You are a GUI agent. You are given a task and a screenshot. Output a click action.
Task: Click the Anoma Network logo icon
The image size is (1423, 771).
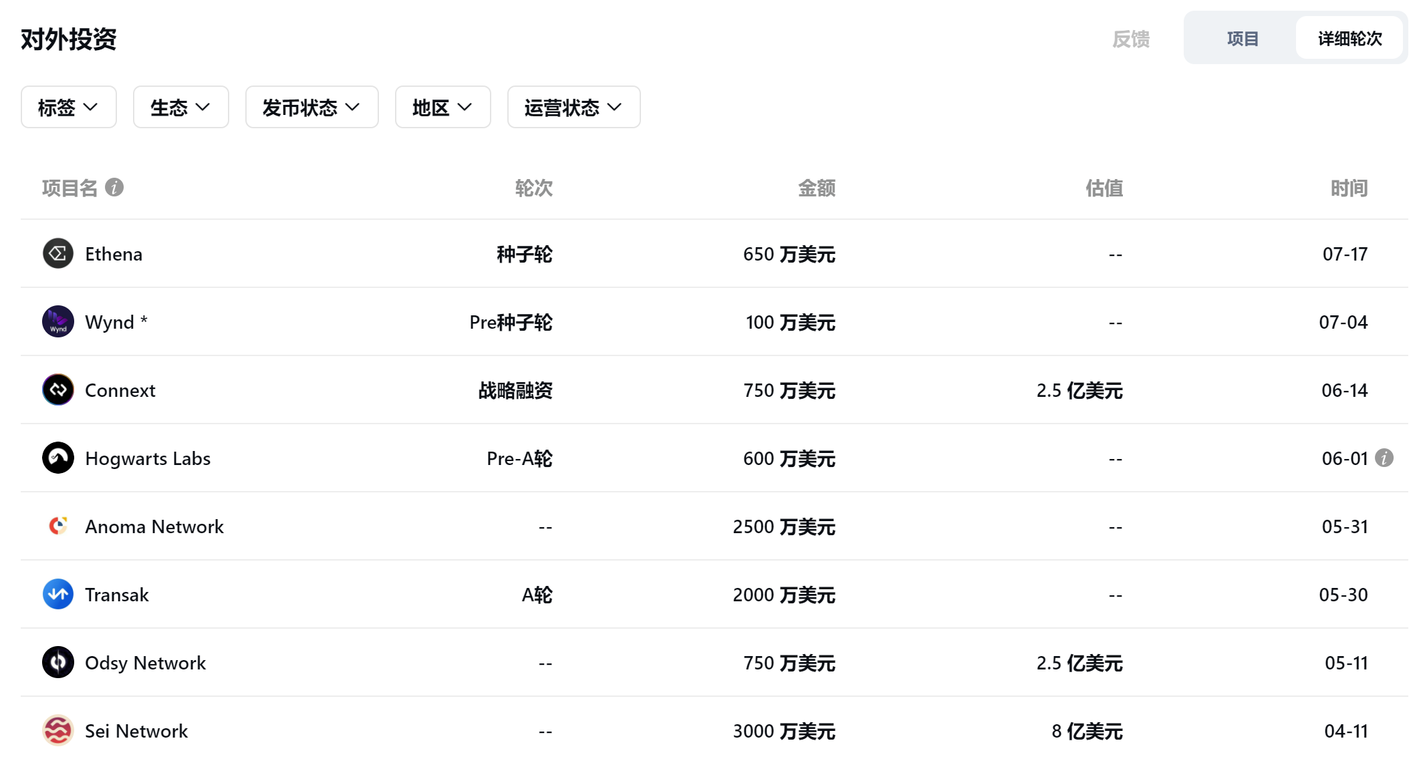(58, 526)
